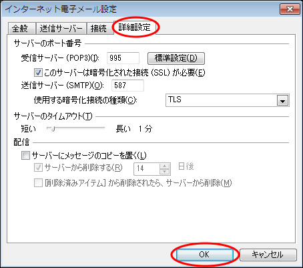Click the 標準設定 button
303x268 pixels.
(176, 58)
